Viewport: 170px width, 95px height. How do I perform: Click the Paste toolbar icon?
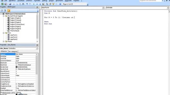tap(20, 4)
